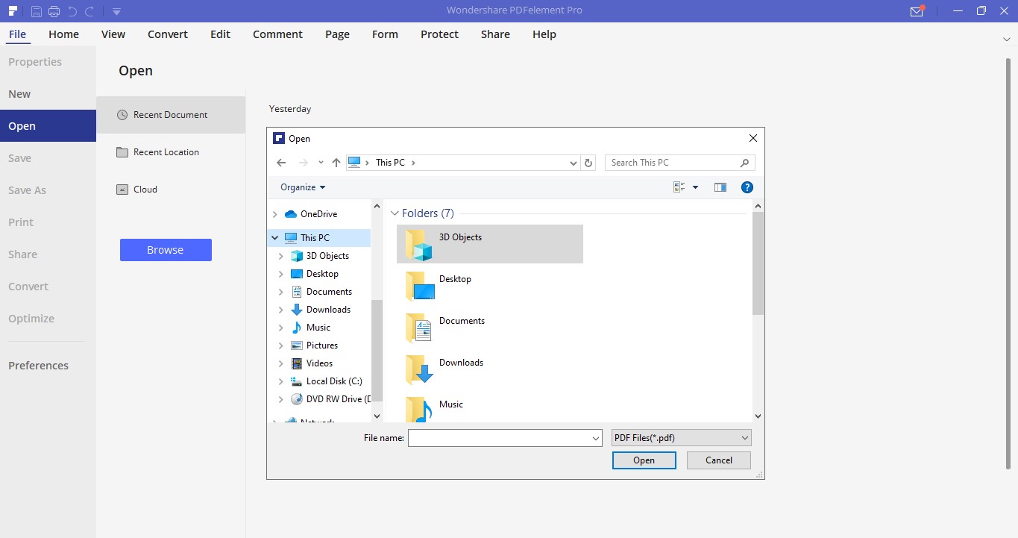This screenshot has width=1018, height=538.
Task: Open the Share menu tab
Action: pyautogui.click(x=495, y=34)
